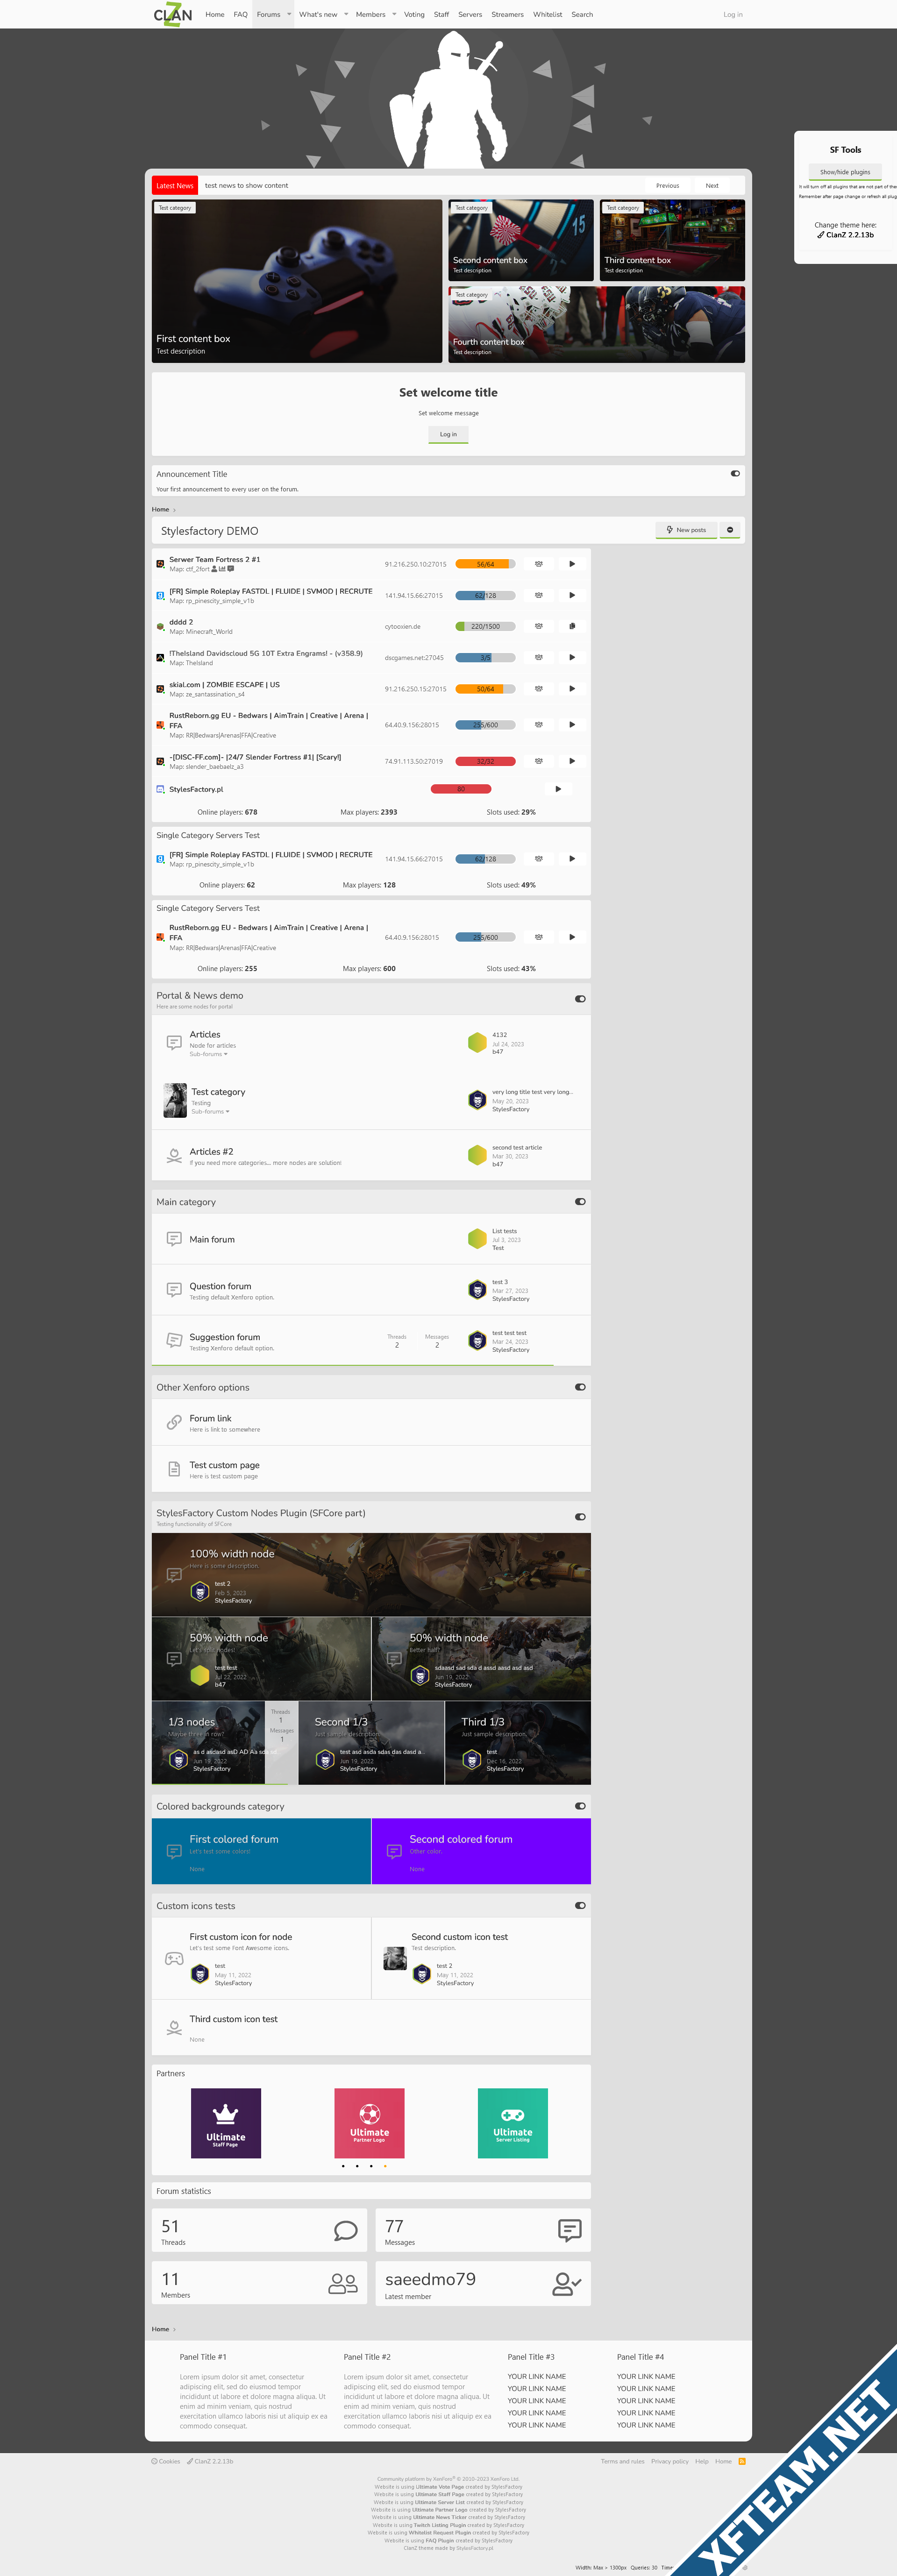The image size is (897, 2576).
Task: Toggle the Announcement Title block
Action: (x=735, y=474)
